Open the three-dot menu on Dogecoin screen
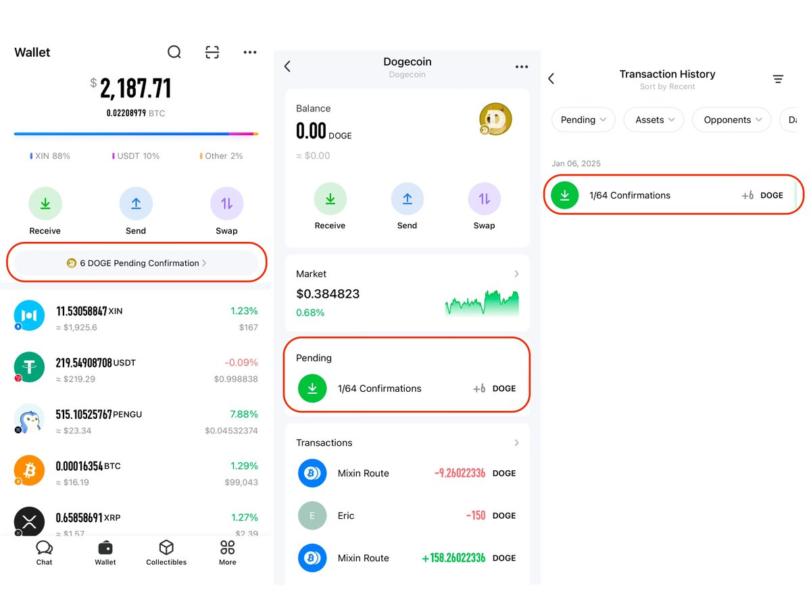This screenshot has height=608, width=811. click(x=522, y=67)
